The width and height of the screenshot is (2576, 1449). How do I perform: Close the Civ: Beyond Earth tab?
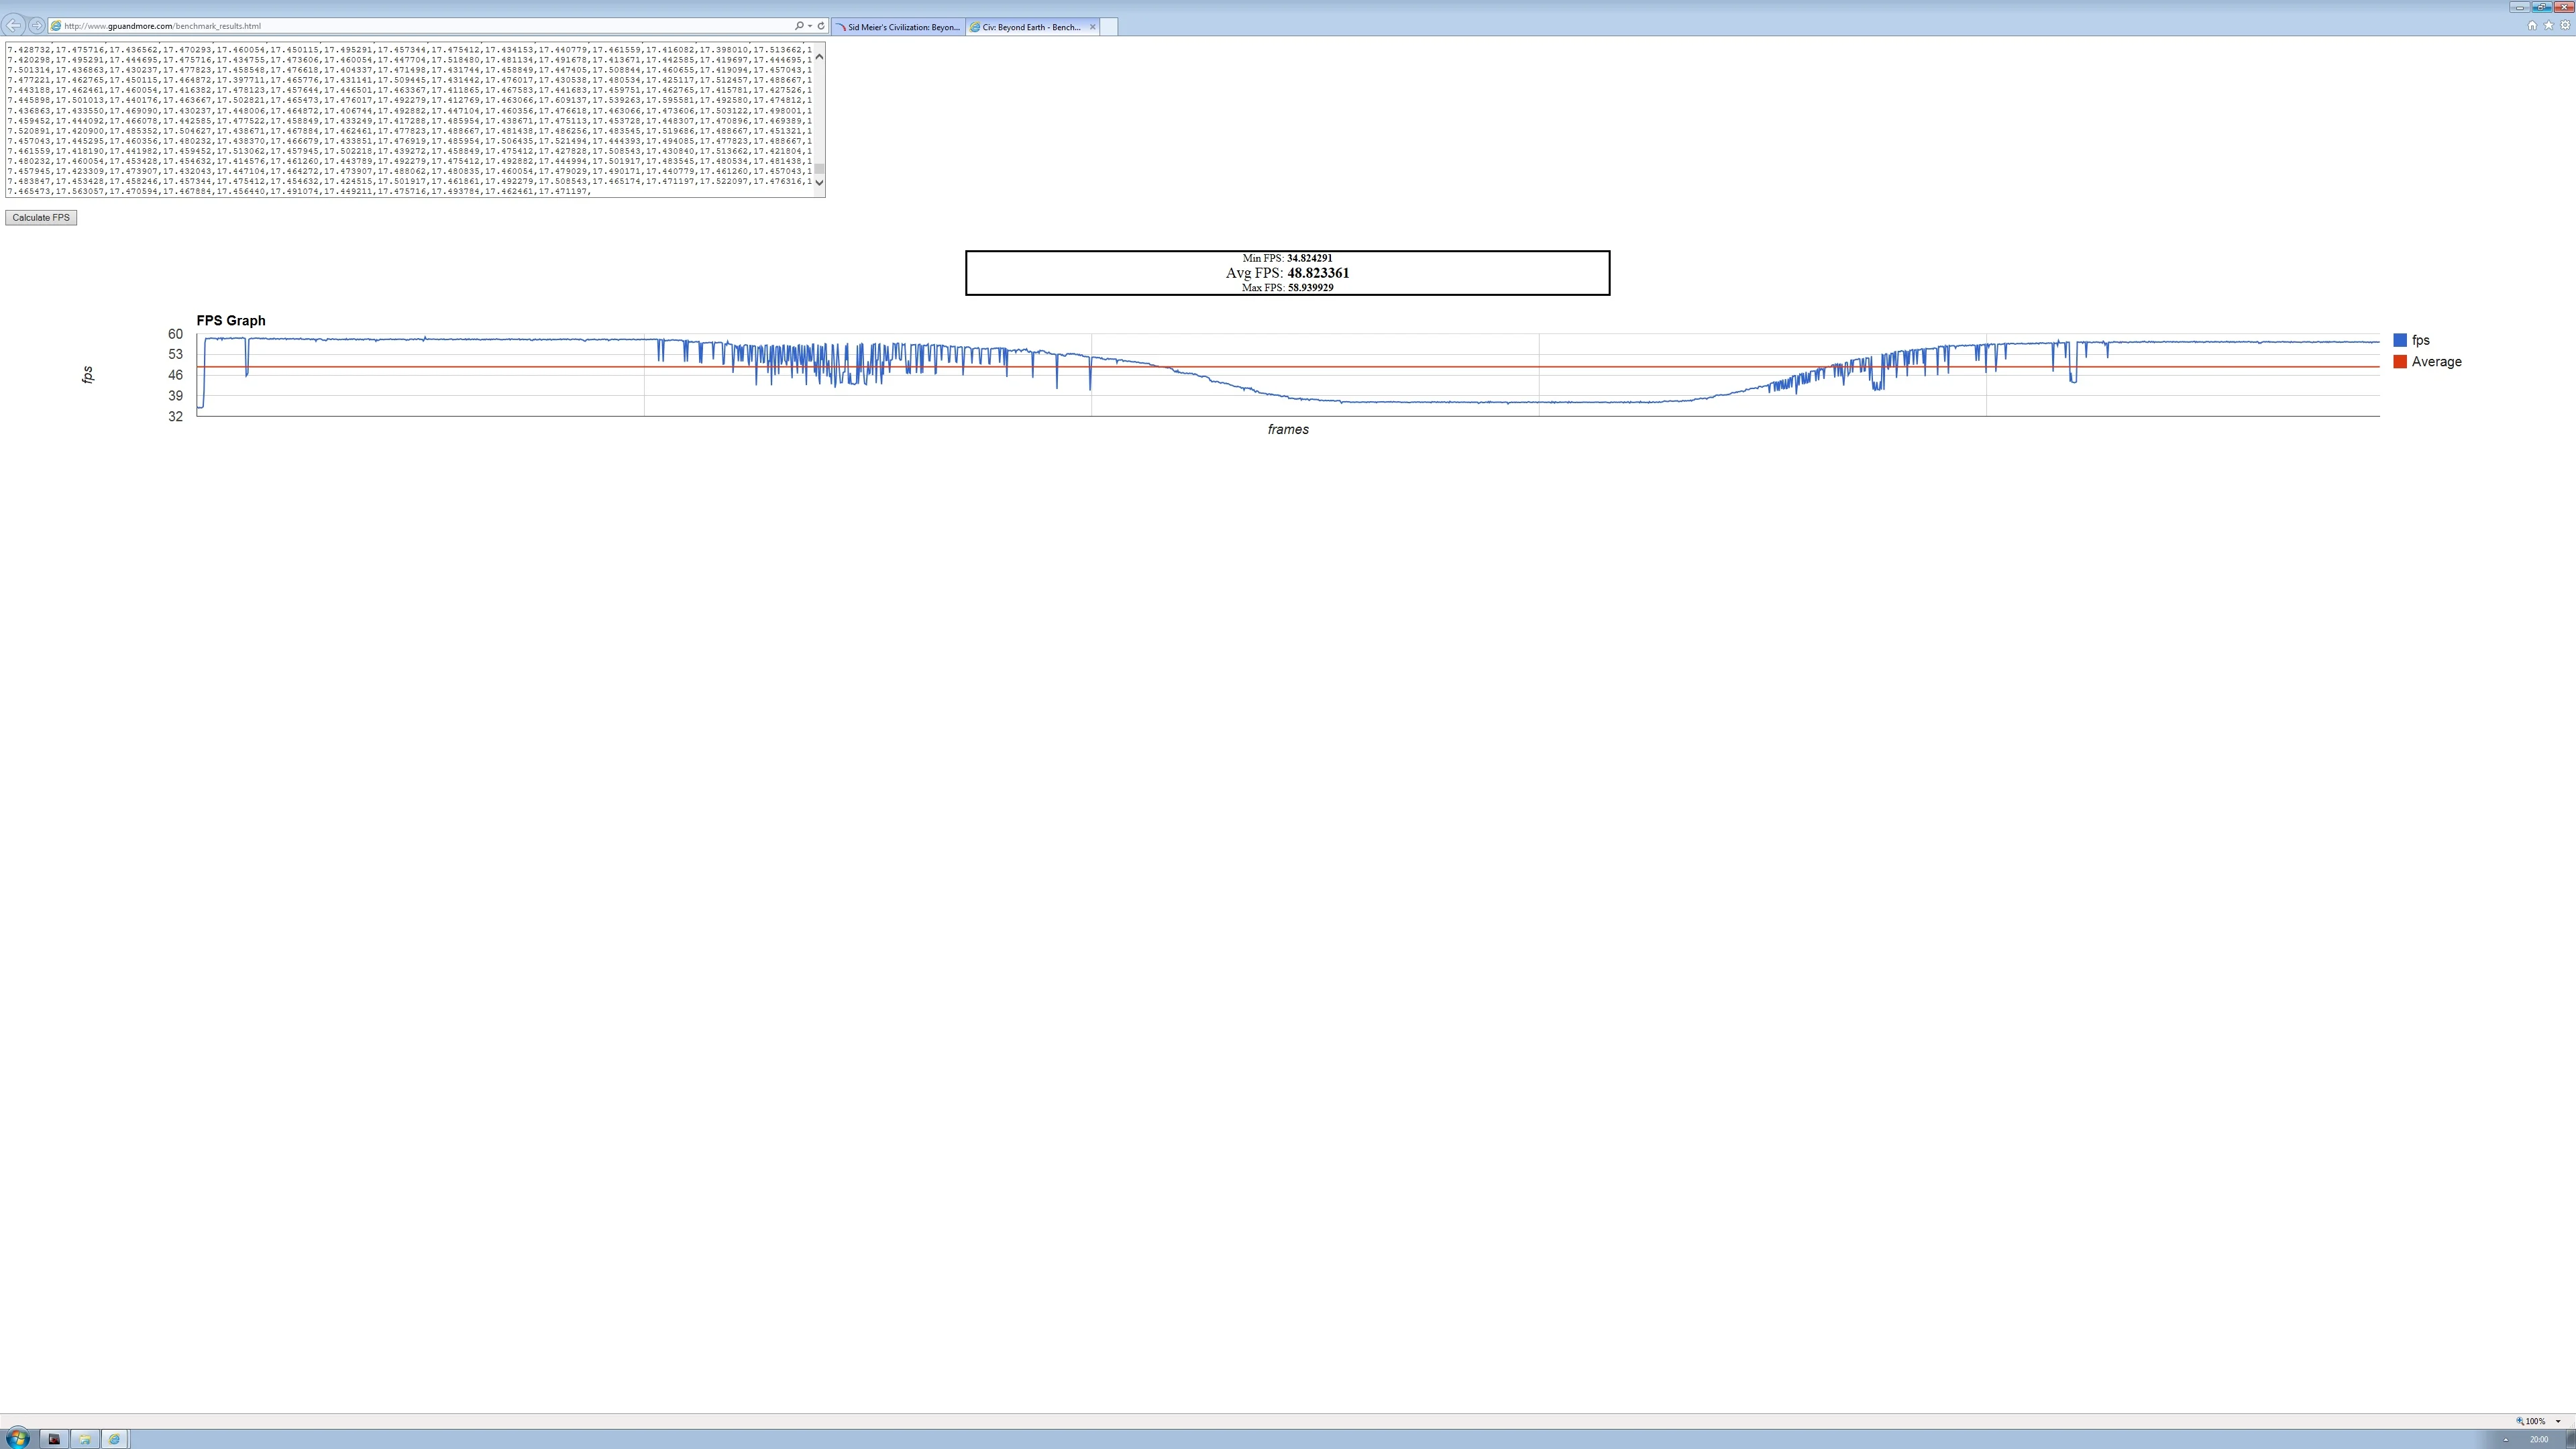(x=1092, y=27)
